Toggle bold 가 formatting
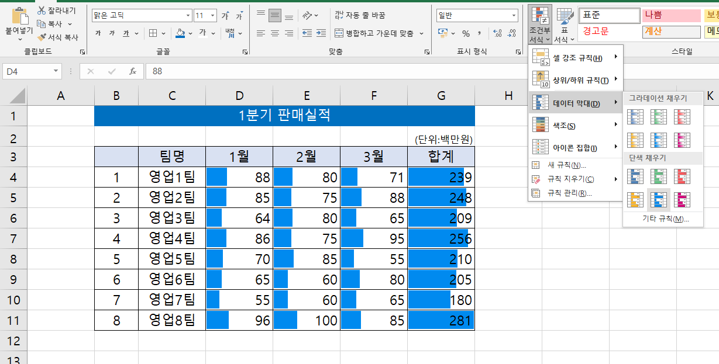 pyautogui.click(x=98, y=33)
